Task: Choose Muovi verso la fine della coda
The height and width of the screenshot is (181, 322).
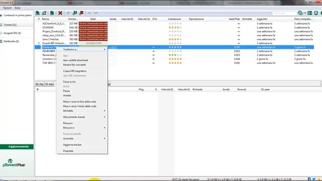Action: (82, 102)
